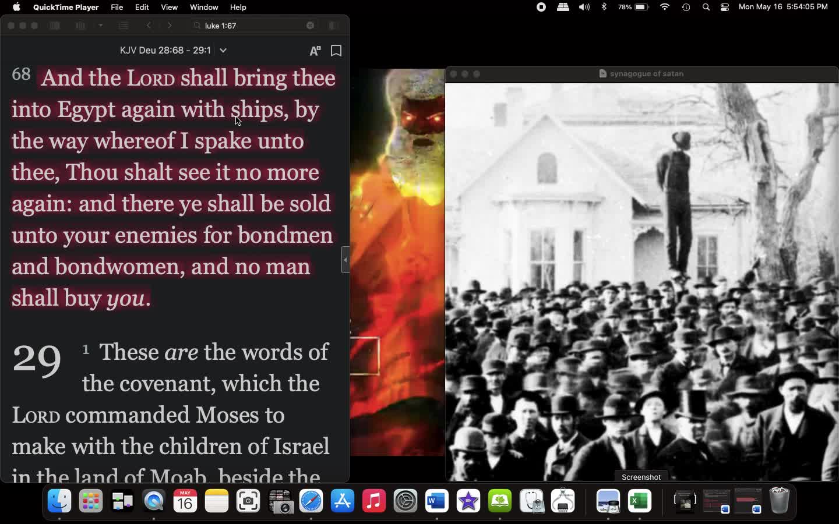This screenshot has height=524, width=839.
Task: Open the Help menu
Action: (x=238, y=7)
